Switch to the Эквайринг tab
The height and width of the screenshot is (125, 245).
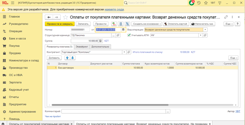pos(82,47)
